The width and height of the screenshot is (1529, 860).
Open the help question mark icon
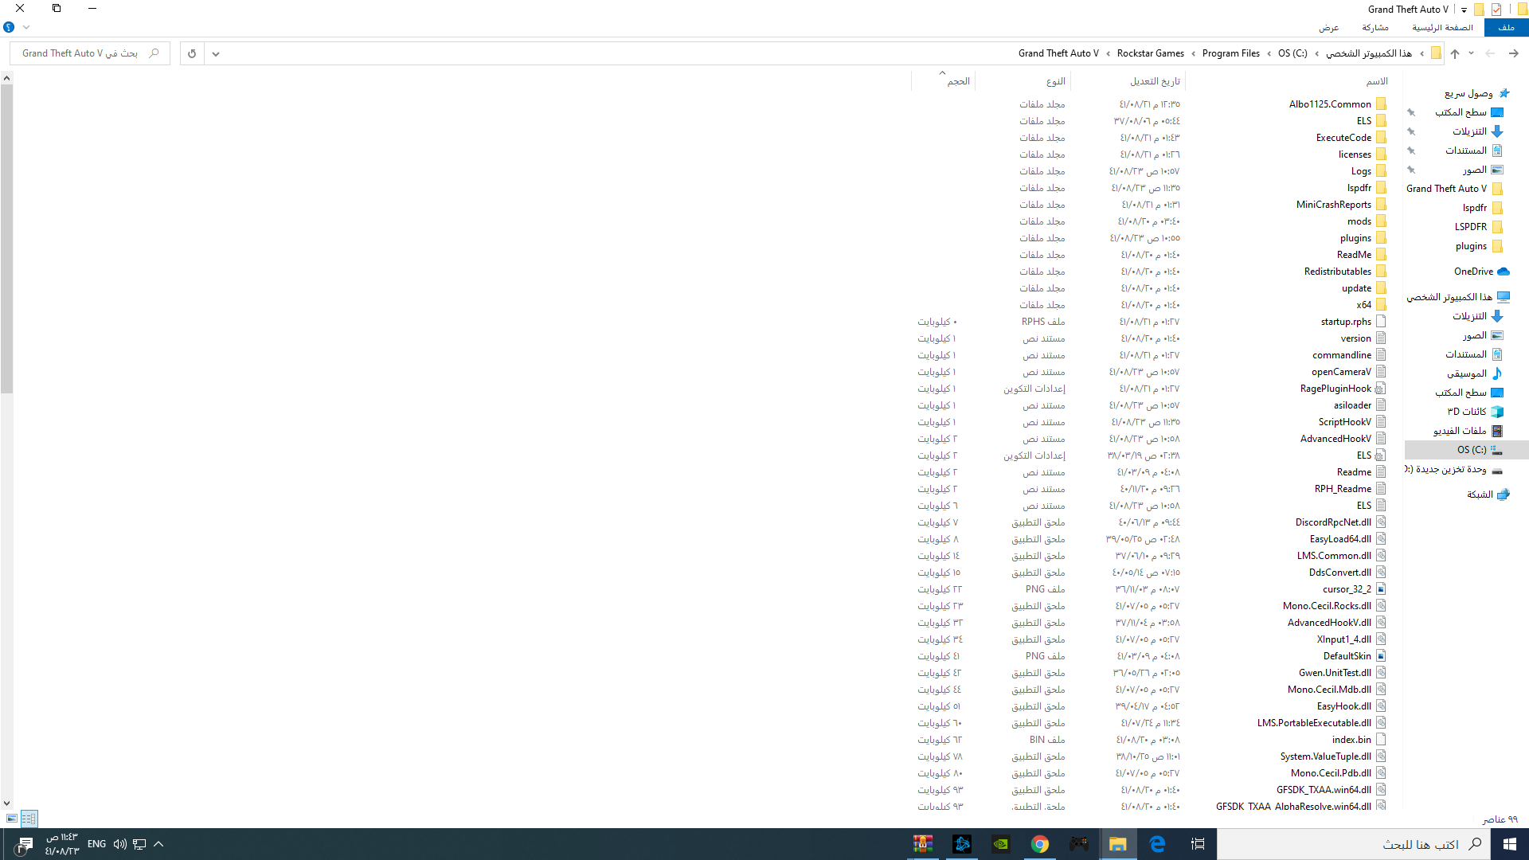click(9, 27)
